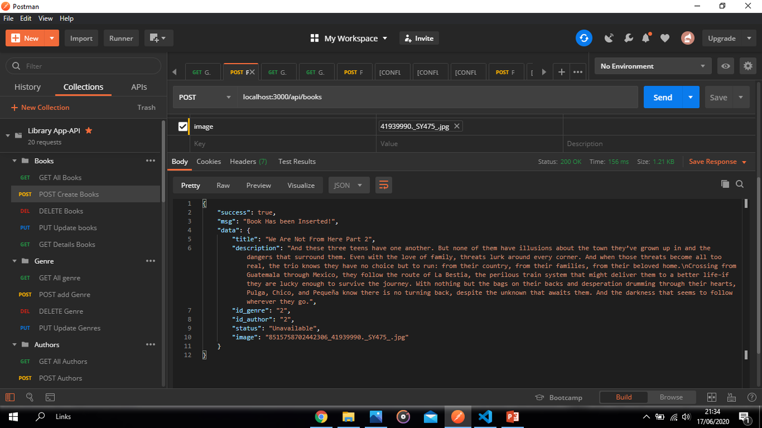Uncheck the image form-data row
The height and width of the screenshot is (428, 762).
183,126
